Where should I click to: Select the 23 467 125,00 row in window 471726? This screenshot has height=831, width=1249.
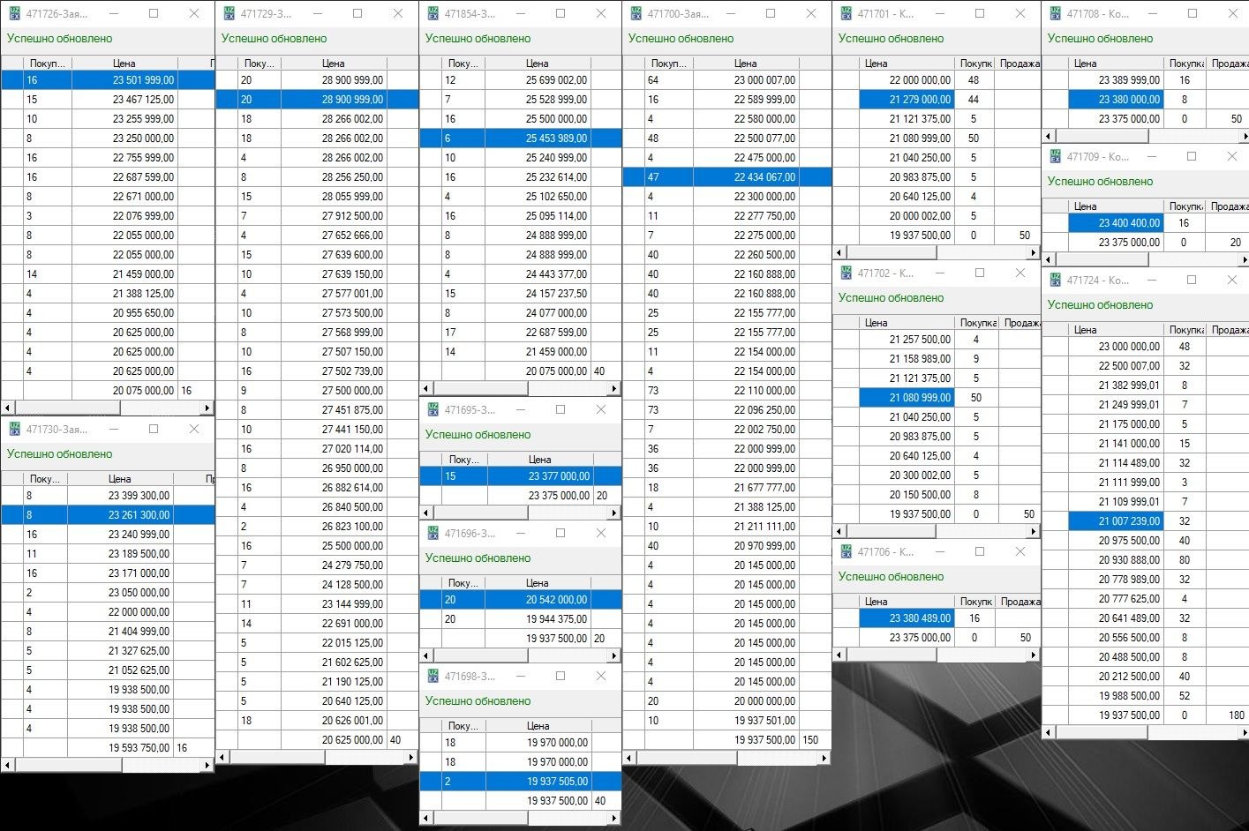tap(106, 100)
